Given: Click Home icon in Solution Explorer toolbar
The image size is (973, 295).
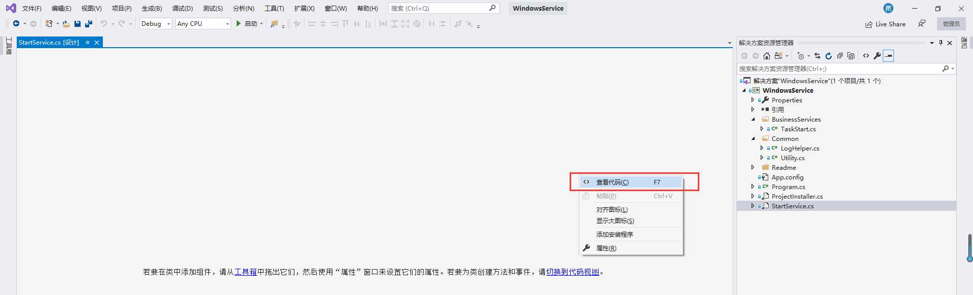Looking at the screenshot, I should pyautogui.click(x=767, y=56).
